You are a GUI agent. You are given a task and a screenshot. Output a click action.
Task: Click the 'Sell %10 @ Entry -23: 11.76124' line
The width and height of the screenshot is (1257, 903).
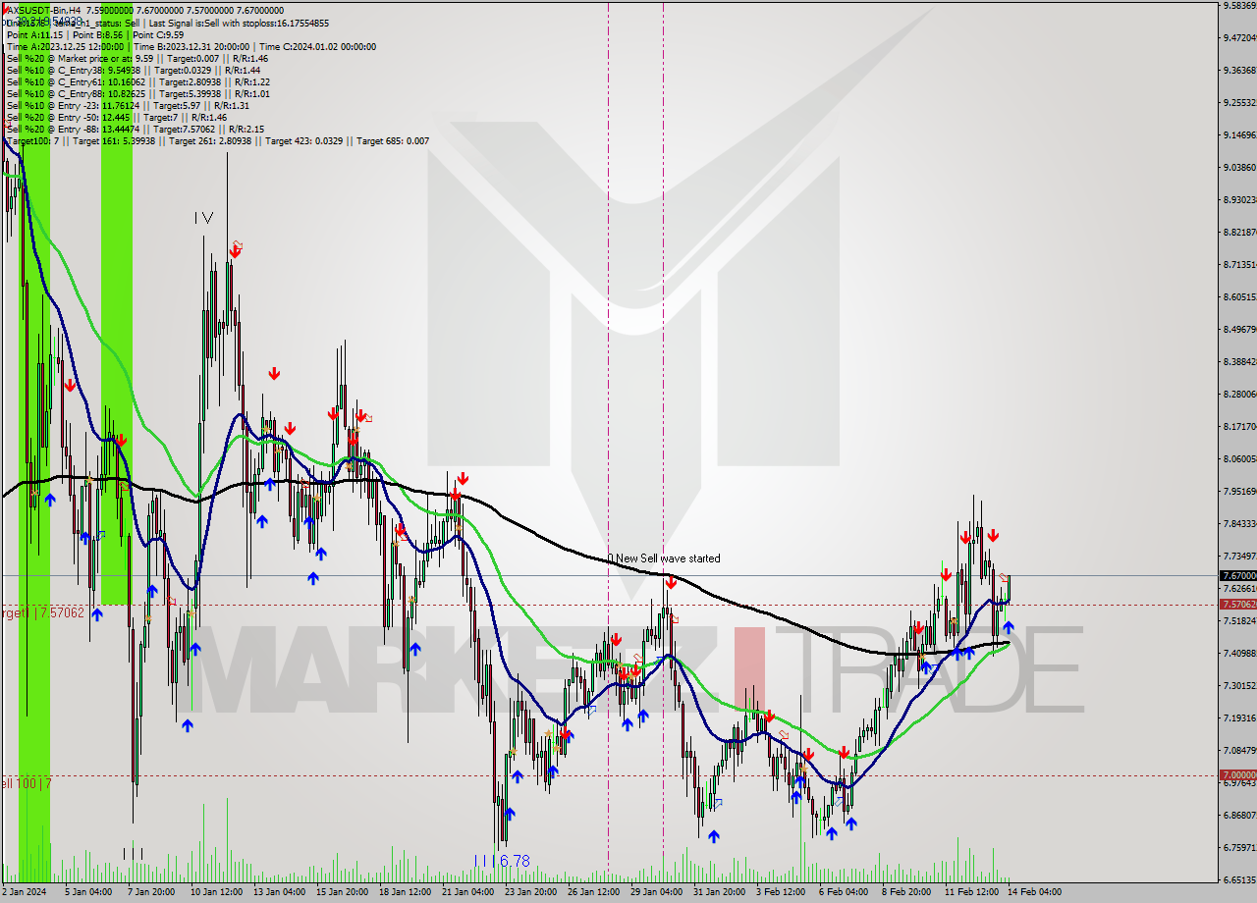click(128, 105)
